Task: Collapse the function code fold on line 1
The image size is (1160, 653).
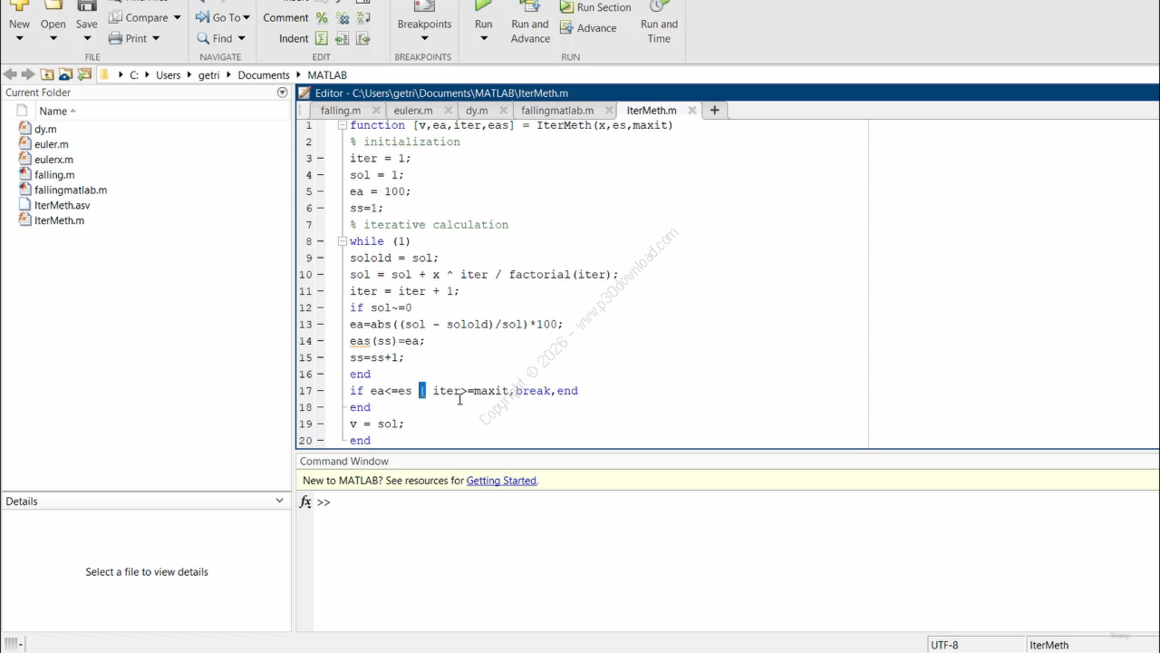Action: click(343, 126)
